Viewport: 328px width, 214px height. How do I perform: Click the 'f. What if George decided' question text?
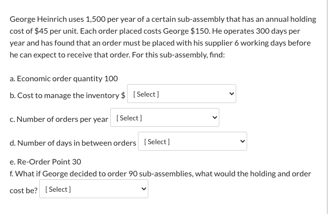pos(160,174)
